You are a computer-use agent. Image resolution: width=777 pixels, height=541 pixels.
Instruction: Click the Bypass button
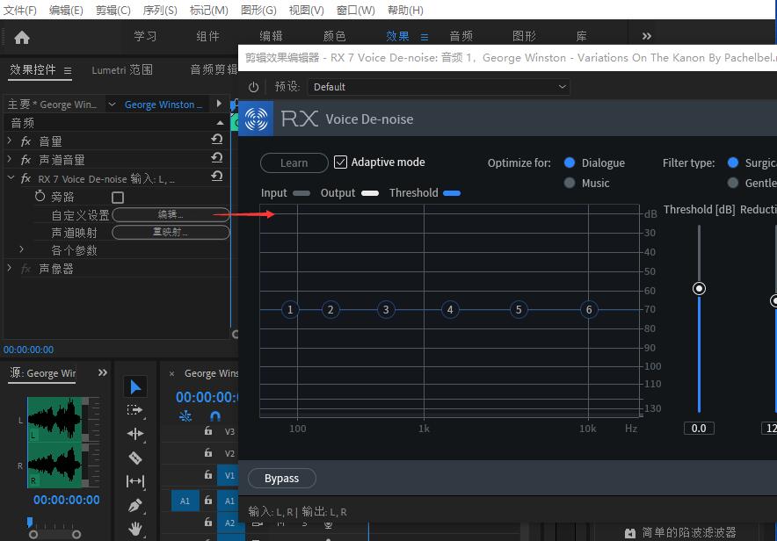pyautogui.click(x=281, y=478)
